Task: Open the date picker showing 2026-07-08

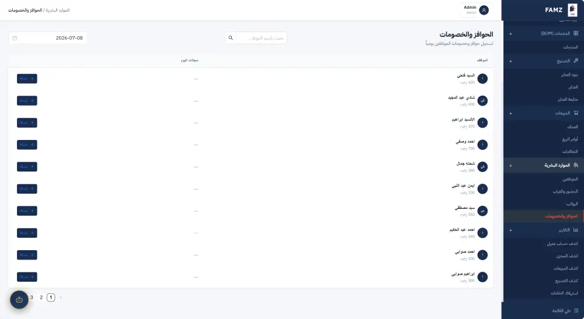Action: point(48,38)
